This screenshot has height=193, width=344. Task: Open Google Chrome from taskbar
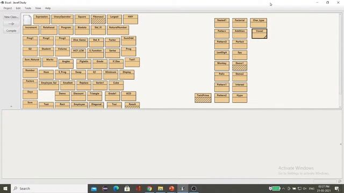(x=149, y=188)
